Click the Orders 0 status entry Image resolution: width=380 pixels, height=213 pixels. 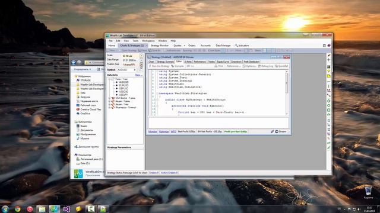[154, 173]
